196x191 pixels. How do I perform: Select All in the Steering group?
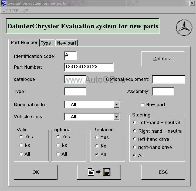point(135,155)
